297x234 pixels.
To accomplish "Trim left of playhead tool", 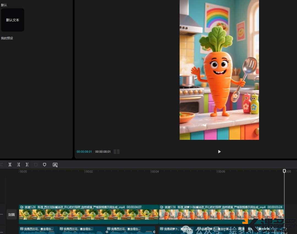I will pos(19,165).
